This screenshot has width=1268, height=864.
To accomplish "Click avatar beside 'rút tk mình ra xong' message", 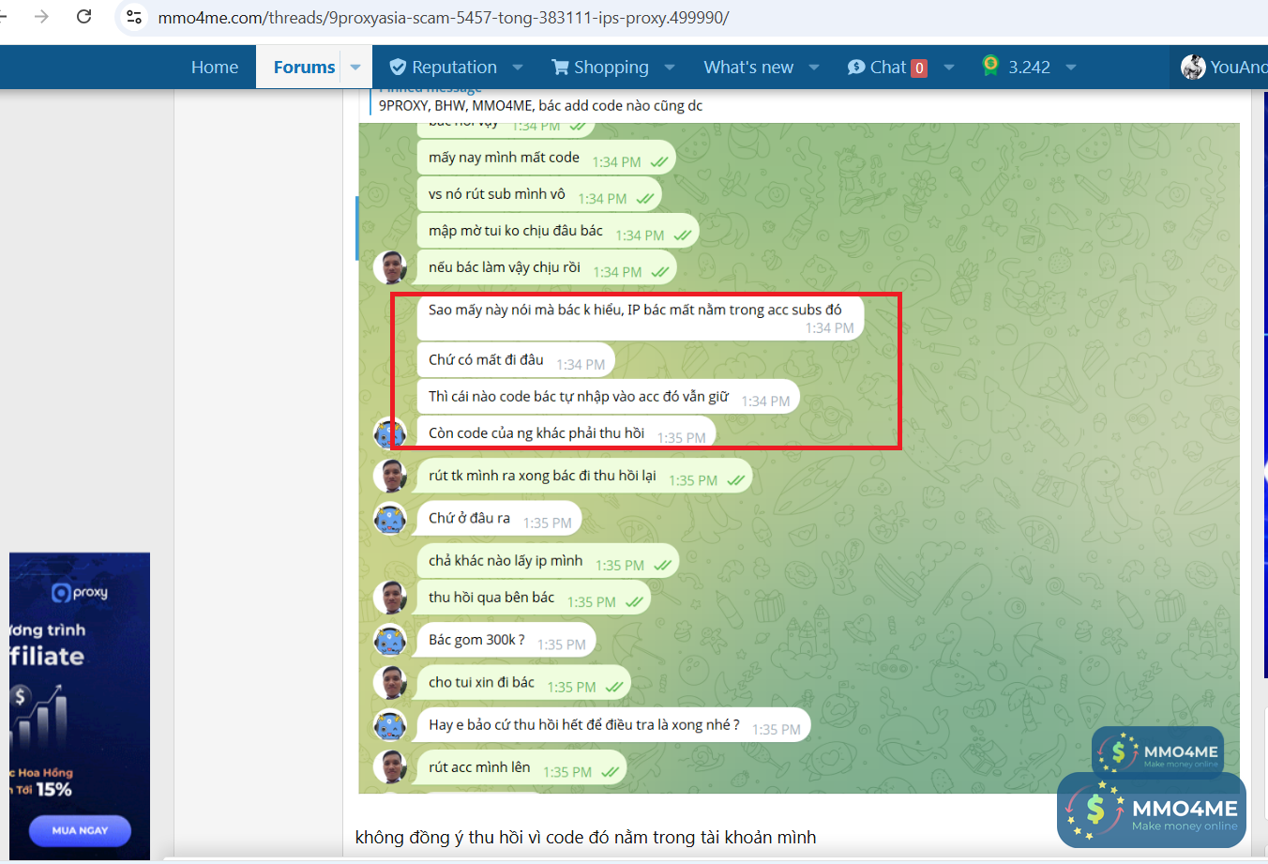I will point(390,476).
